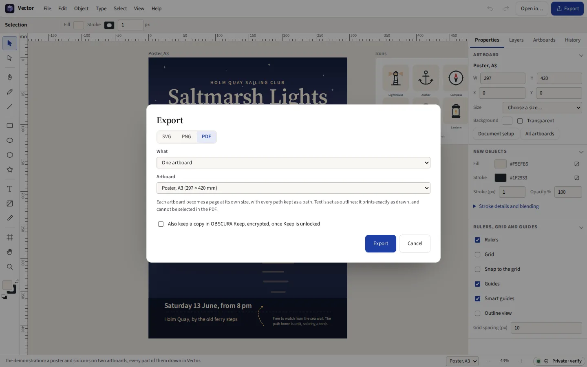Collapse the New Objects section chevron
The width and height of the screenshot is (587, 367).
pos(581,152)
